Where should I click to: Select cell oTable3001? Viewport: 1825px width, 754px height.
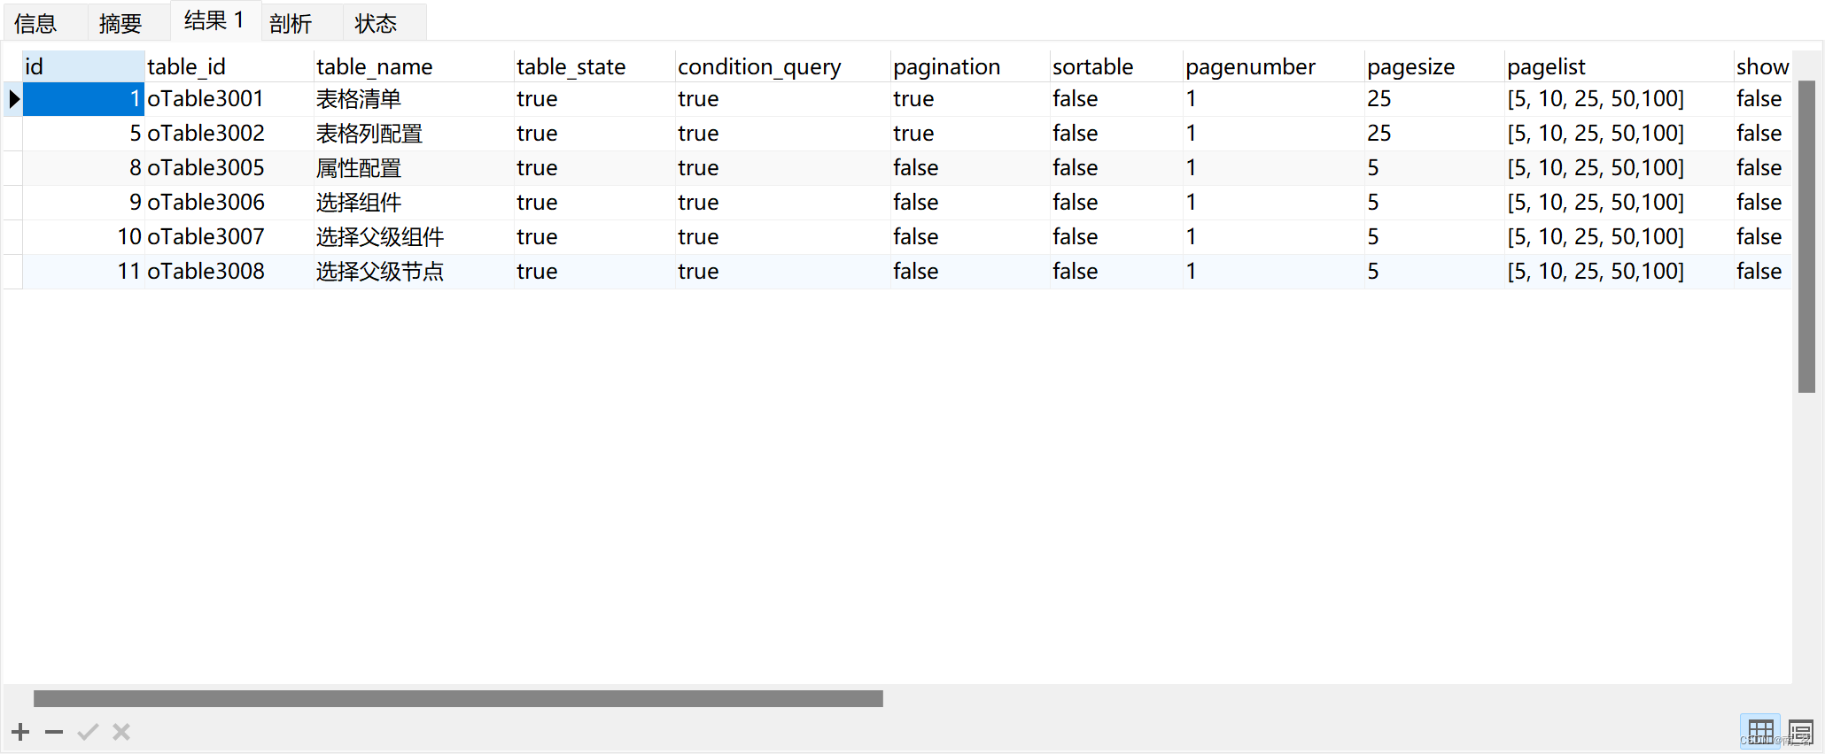tap(229, 99)
